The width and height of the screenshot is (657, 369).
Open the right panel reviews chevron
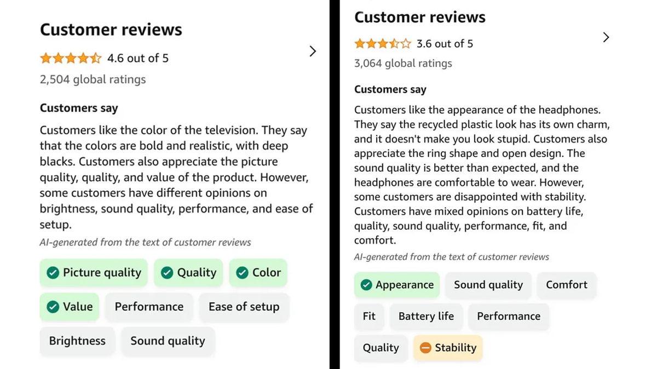[606, 37]
